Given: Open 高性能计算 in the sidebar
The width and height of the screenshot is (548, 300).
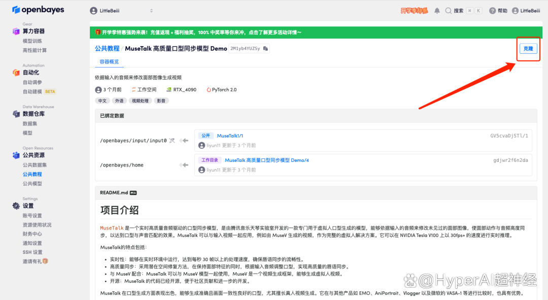Looking at the screenshot, I should pyautogui.click(x=35, y=50).
